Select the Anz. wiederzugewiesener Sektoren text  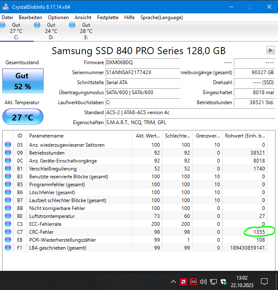(67, 145)
